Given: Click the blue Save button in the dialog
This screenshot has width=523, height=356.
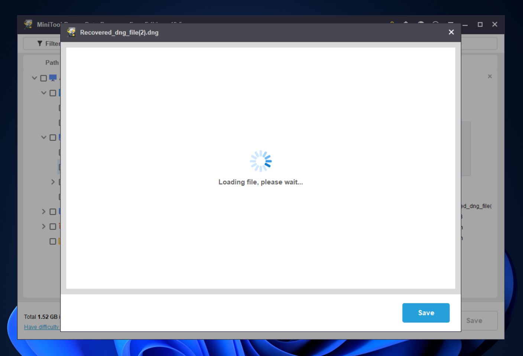Looking at the screenshot, I should click(x=426, y=313).
